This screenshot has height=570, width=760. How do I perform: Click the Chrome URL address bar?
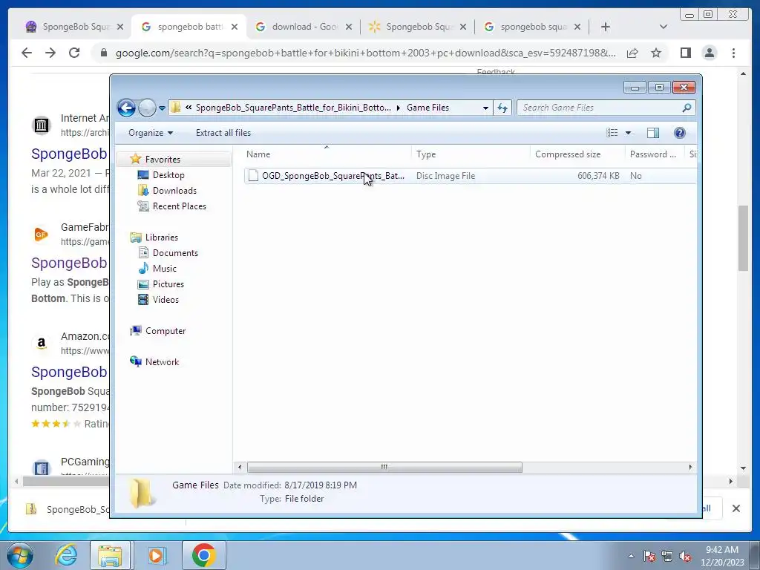365,53
